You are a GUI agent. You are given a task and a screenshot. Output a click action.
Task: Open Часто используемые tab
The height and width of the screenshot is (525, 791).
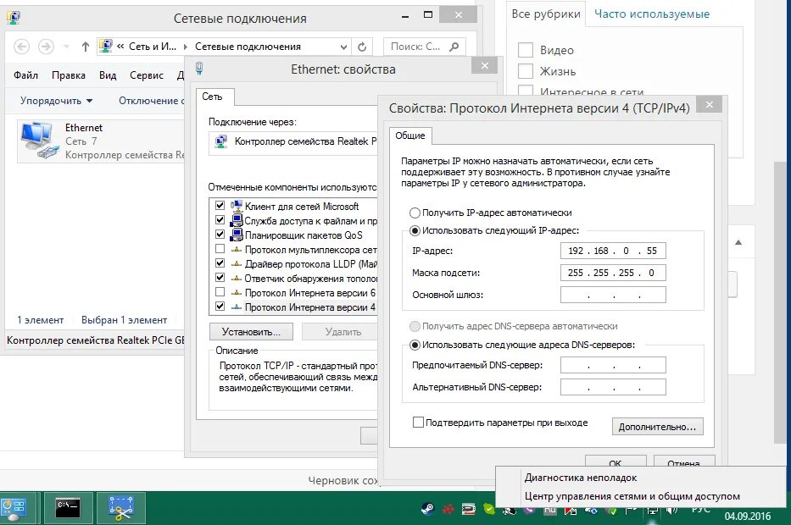click(x=652, y=14)
